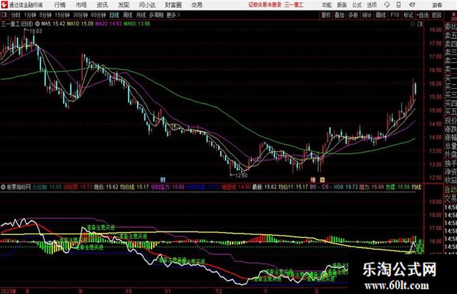
Task: Switch to the 30分钟 period tab
Action: [x=80, y=15]
